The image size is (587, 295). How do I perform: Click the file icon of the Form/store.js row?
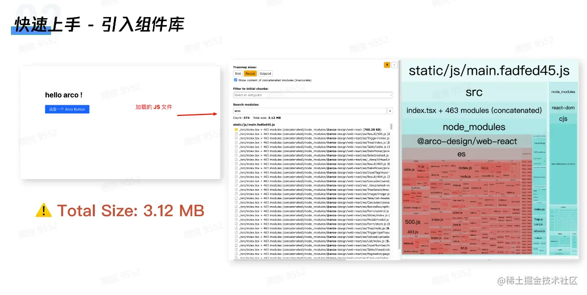[x=236, y=224]
